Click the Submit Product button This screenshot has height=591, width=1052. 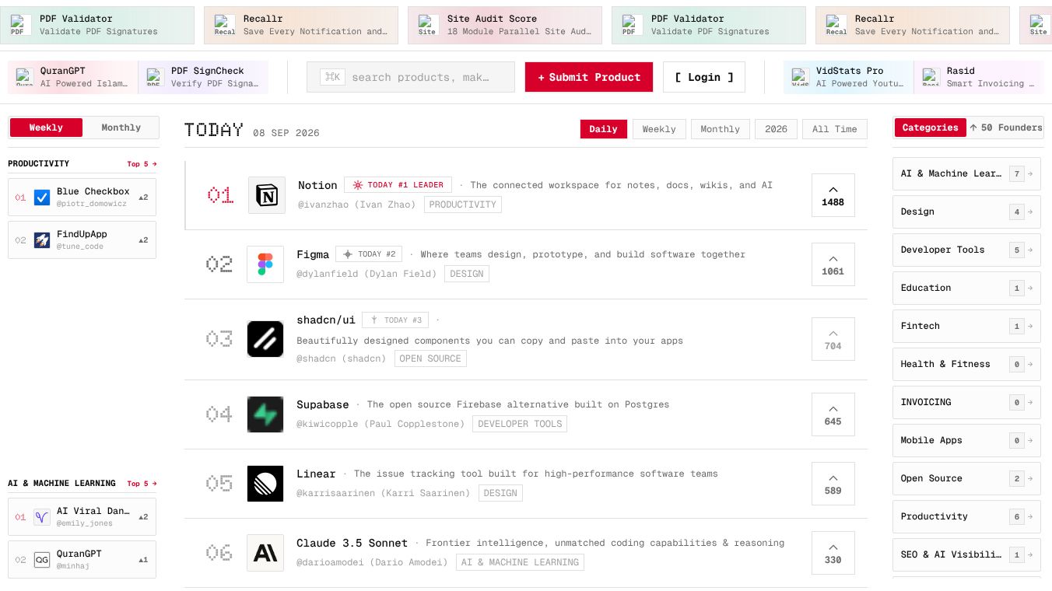[x=589, y=77]
